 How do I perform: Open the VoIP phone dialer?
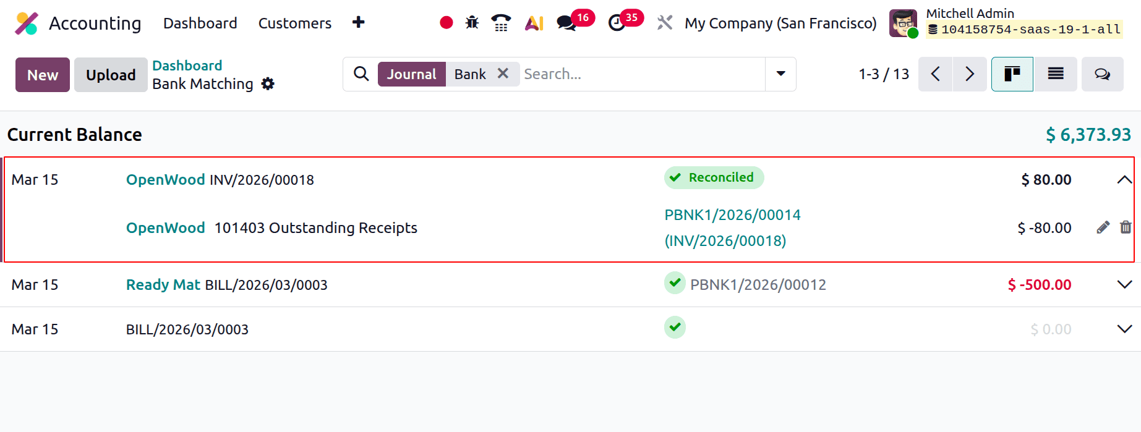click(x=501, y=22)
